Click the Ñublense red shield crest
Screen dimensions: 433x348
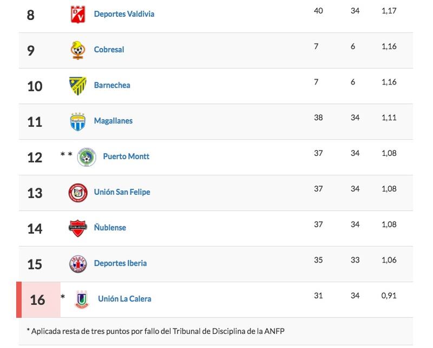[78, 228]
